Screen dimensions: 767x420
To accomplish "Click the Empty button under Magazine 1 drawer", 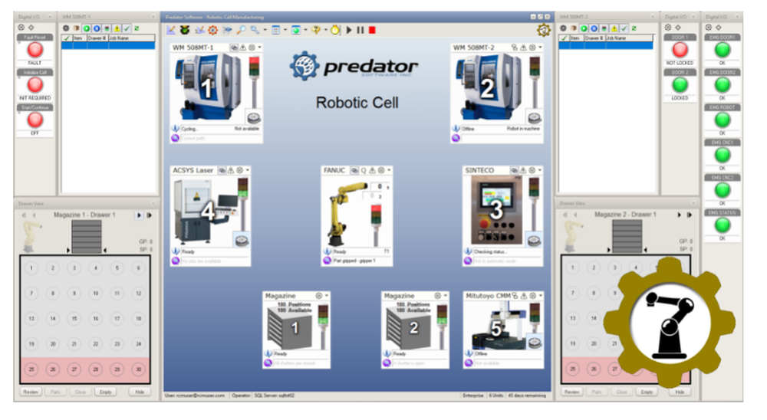I will [105, 392].
